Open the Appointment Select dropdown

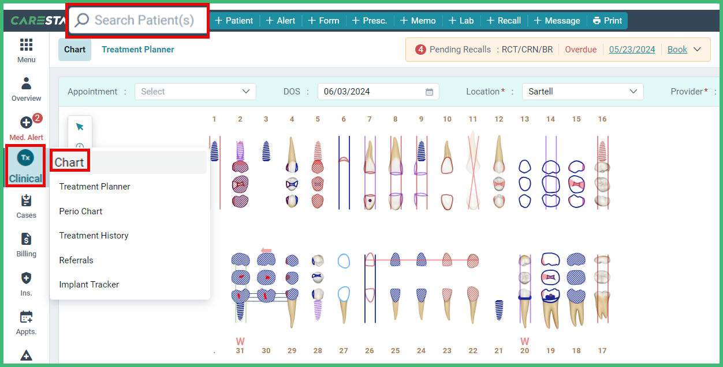pyautogui.click(x=195, y=91)
